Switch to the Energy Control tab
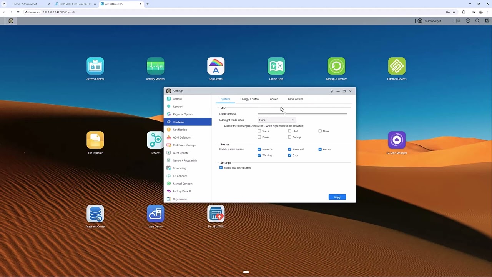This screenshot has height=277, width=492. click(x=250, y=99)
